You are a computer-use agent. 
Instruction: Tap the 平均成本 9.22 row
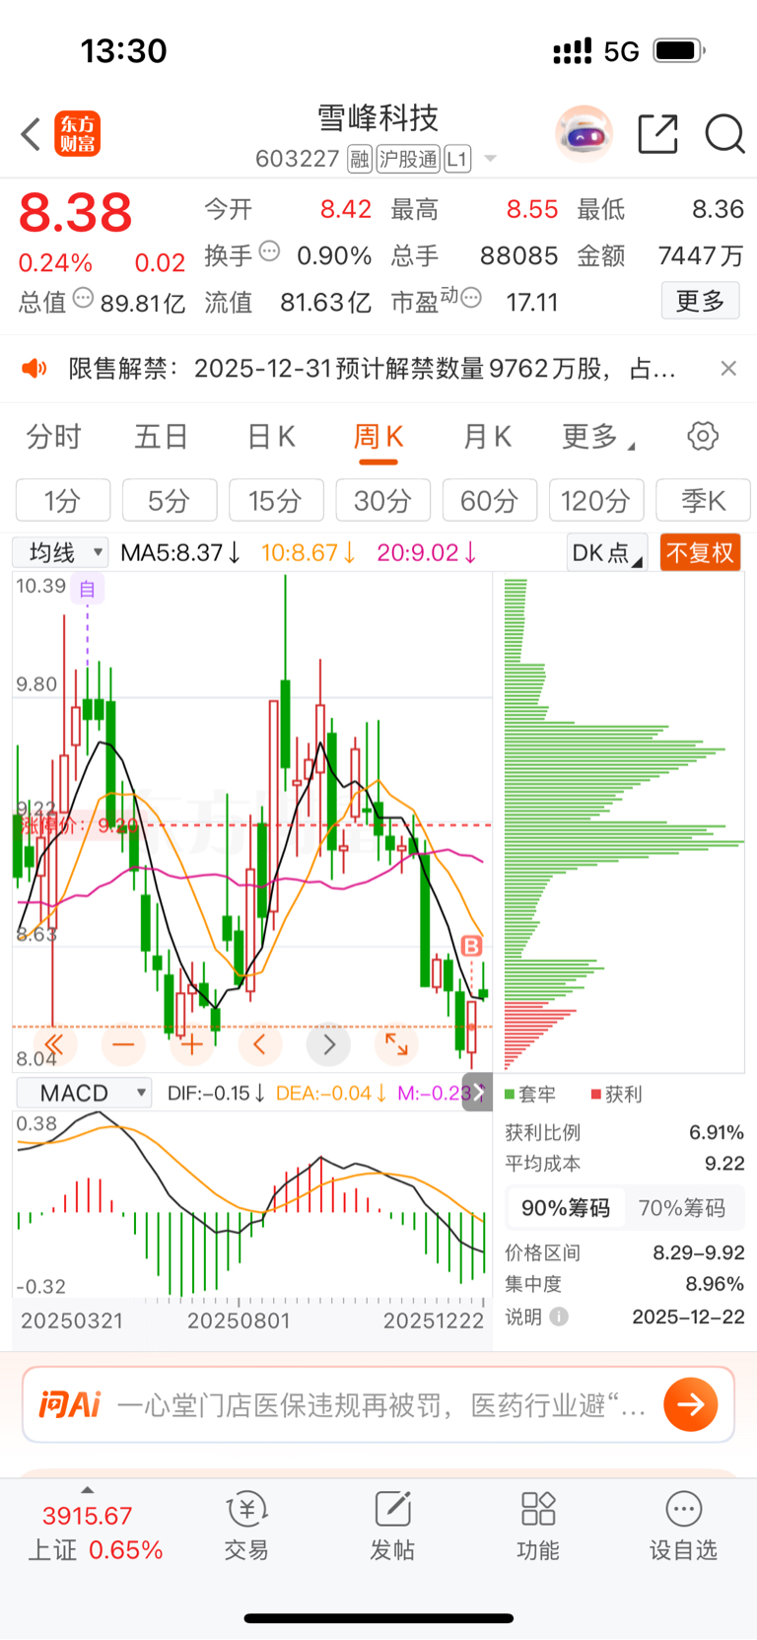point(625,1164)
